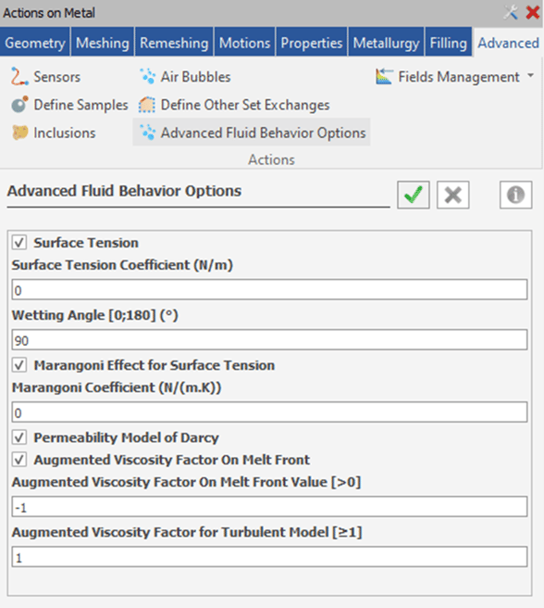Select Advanced Fluid Behavior Options action
Image resolution: width=544 pixels, height=608 pixels.
[252, 133]
